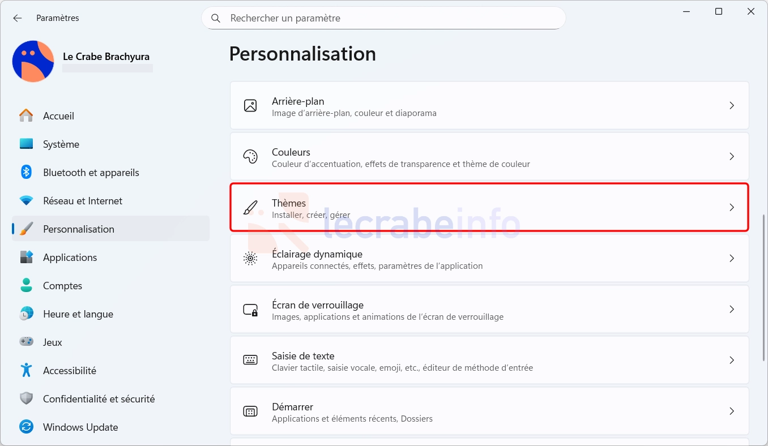This screenshot has width=768, height=446.
Task: Click the Jeux label in sidebar
Action: click(x=53, y=342)
